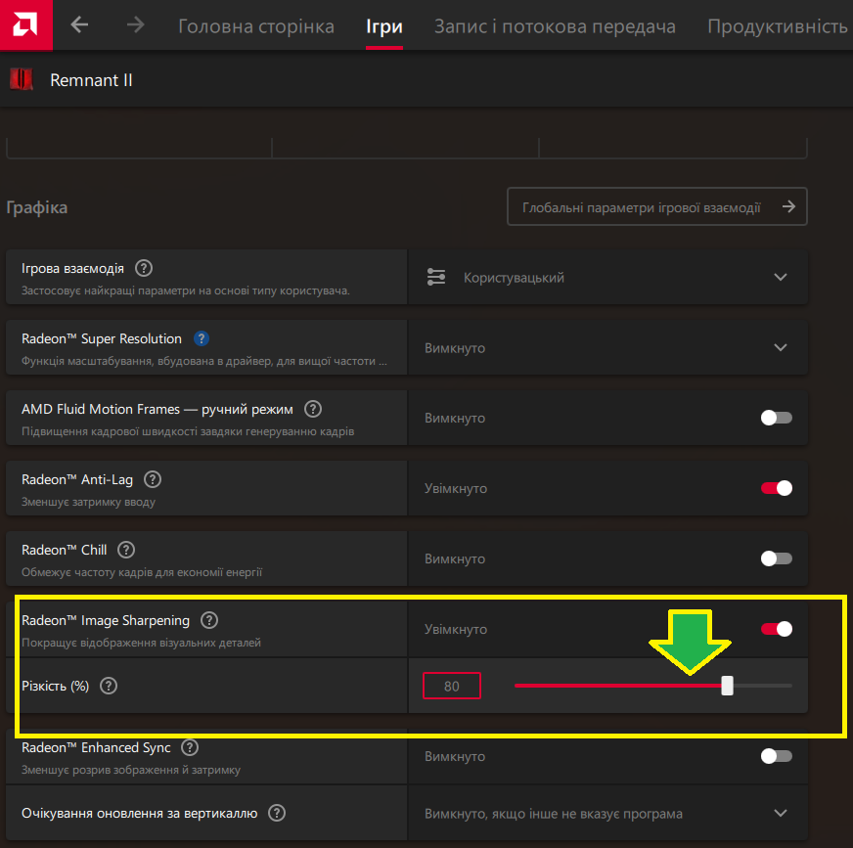This screenshot has width=853, height=848.
Task: Open blue help icon for Radeon Super Resolution
Action: pyautogui.click(x=202, y=338)
